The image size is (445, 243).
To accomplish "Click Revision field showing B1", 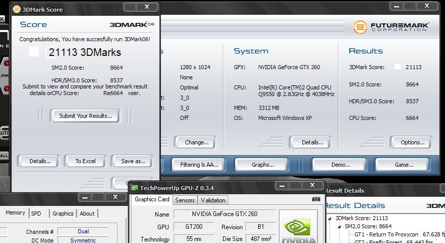I will (261, 227).
